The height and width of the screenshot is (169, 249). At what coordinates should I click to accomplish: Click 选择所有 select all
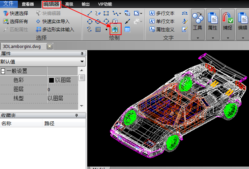coord(15,21)
